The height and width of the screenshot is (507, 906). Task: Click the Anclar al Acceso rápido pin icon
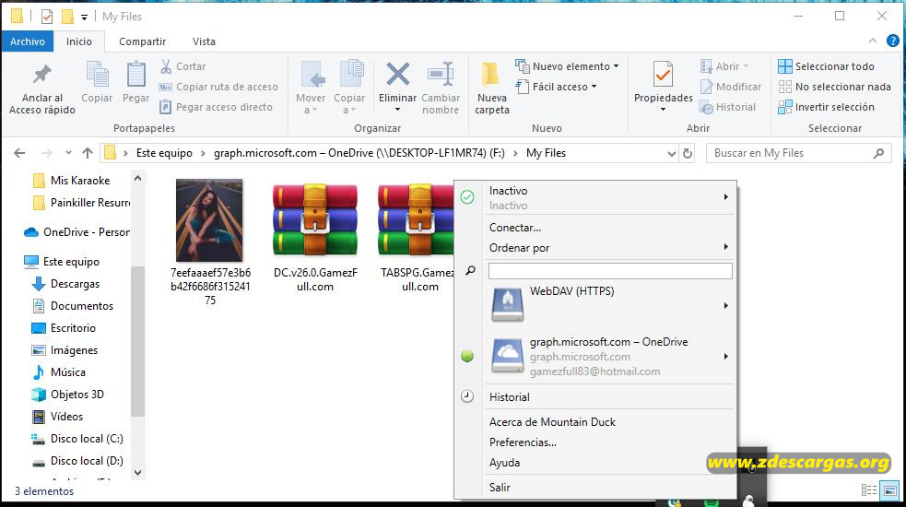(x=41, y=74)
